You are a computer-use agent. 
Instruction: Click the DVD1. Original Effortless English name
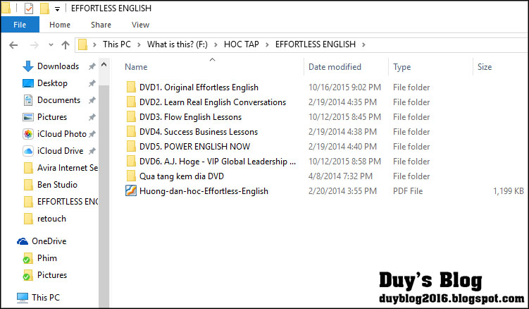click(199, 87)
